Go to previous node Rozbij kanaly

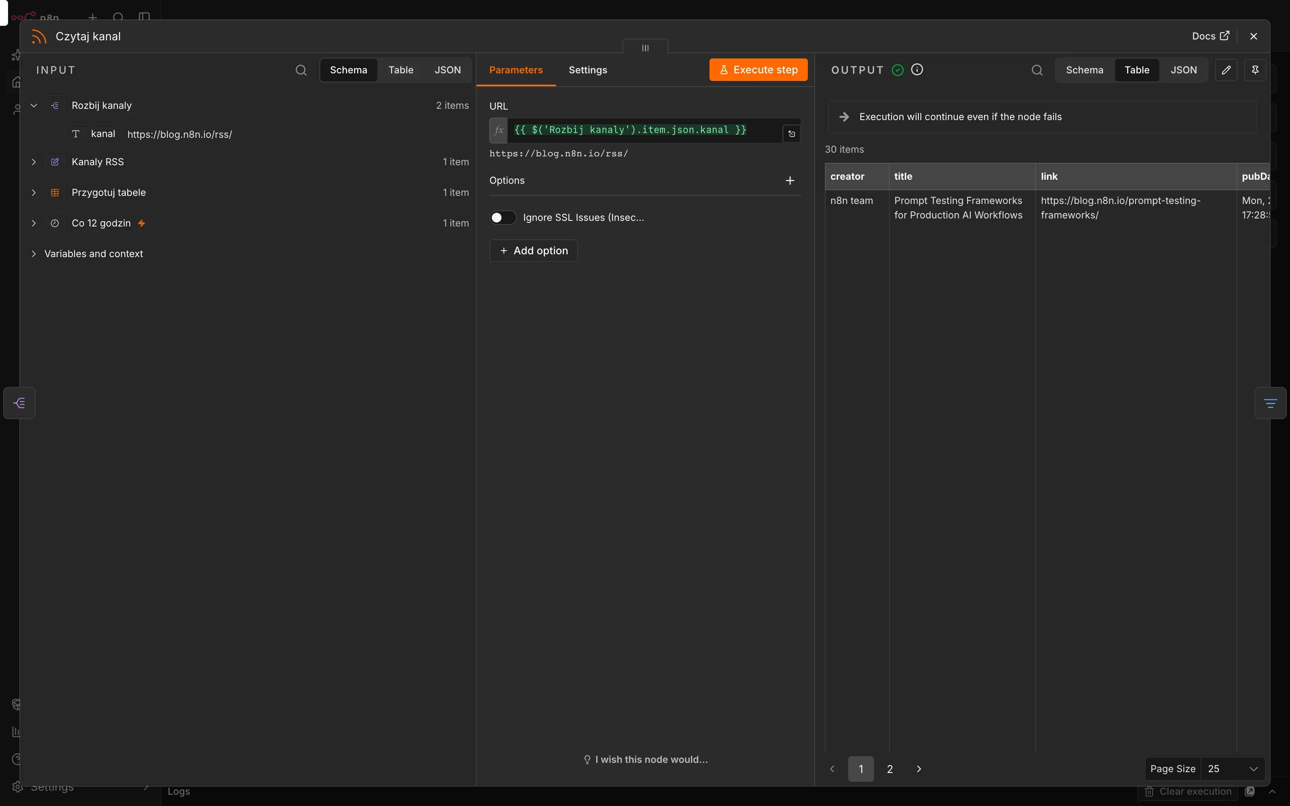click(19, 403)
